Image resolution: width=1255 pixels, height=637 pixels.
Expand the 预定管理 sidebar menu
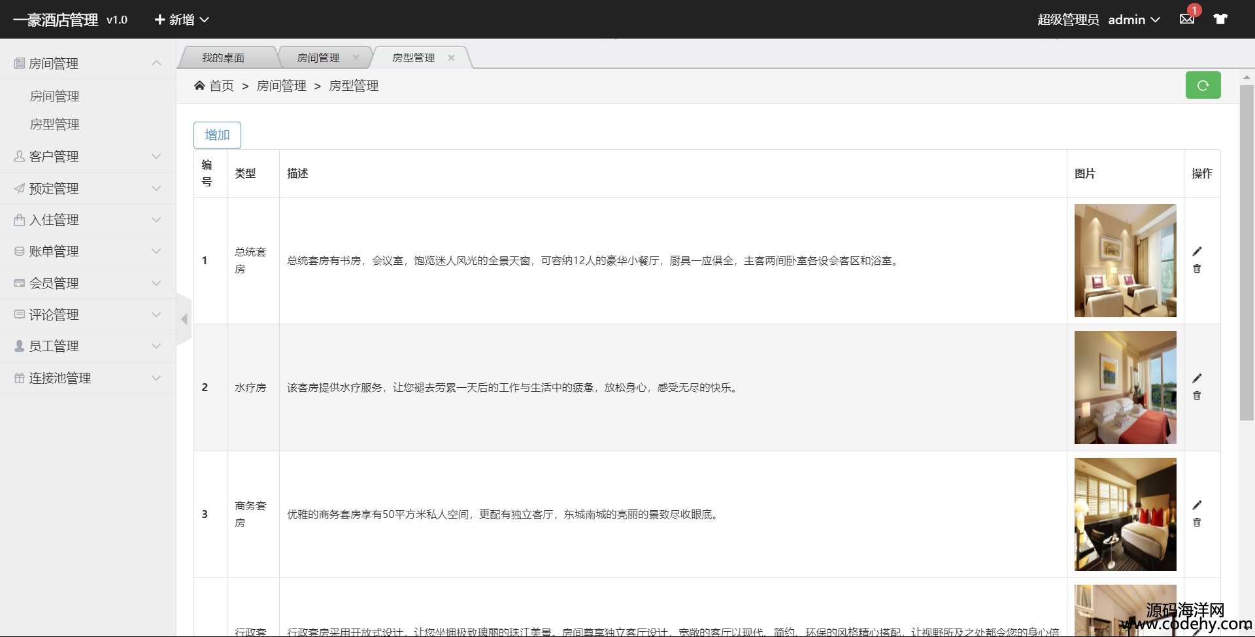pos(88,188)
